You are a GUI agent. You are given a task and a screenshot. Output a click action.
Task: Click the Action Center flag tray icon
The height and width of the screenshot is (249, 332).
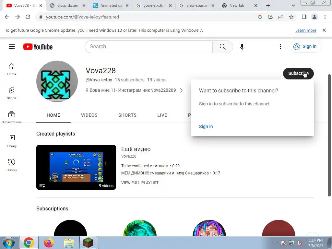coord(284,243)
